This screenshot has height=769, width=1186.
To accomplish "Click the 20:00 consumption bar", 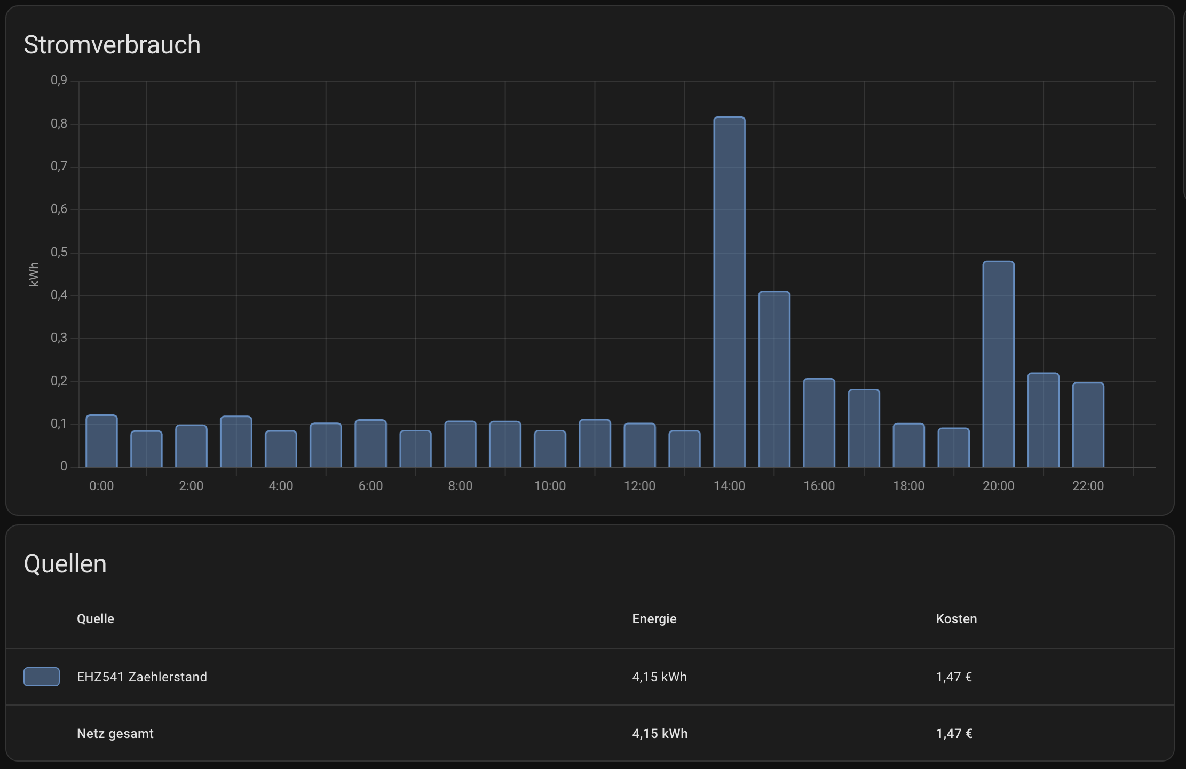I will point(998,364).
